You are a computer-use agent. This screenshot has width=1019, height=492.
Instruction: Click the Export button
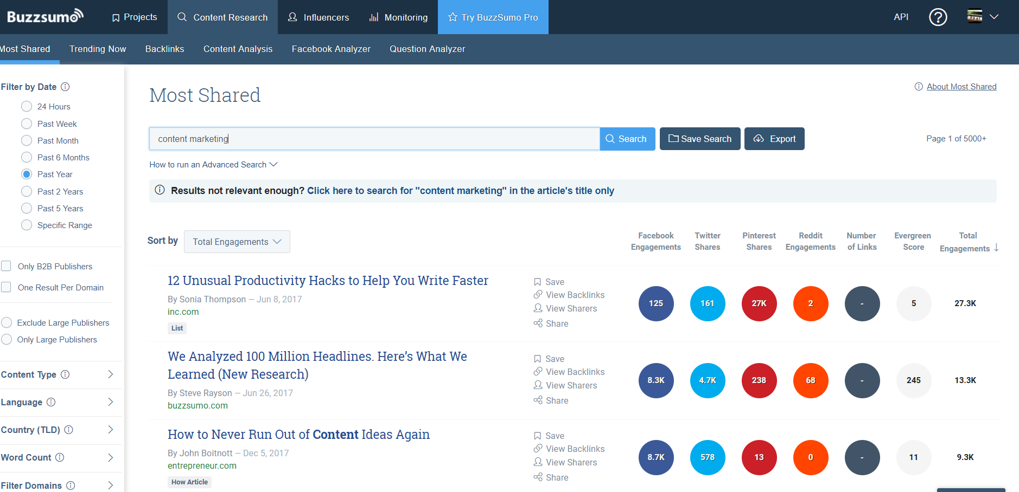774,139
